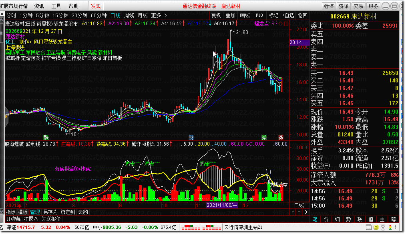Click the 减 marker on the chart

click(x=264, y=137)
